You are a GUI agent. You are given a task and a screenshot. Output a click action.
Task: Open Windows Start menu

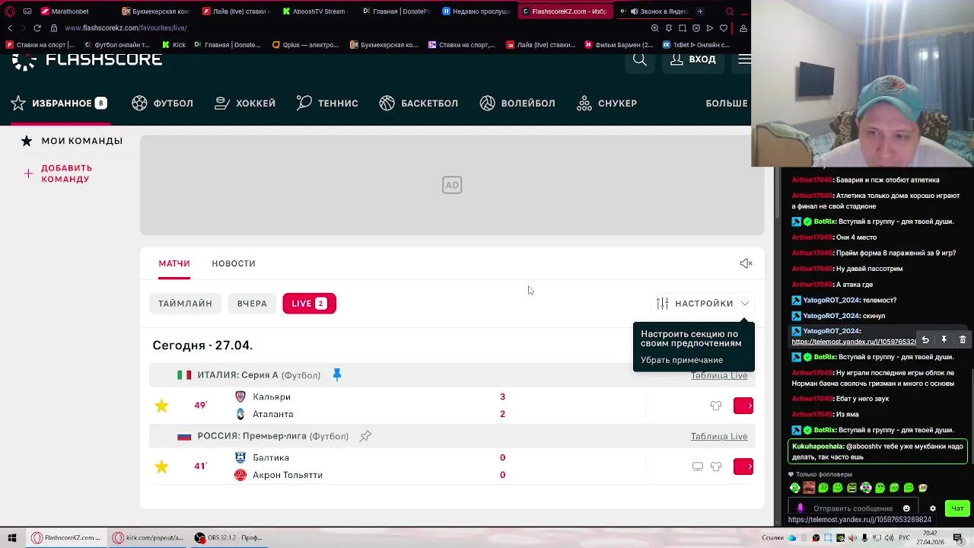click(x=11, y=537)
